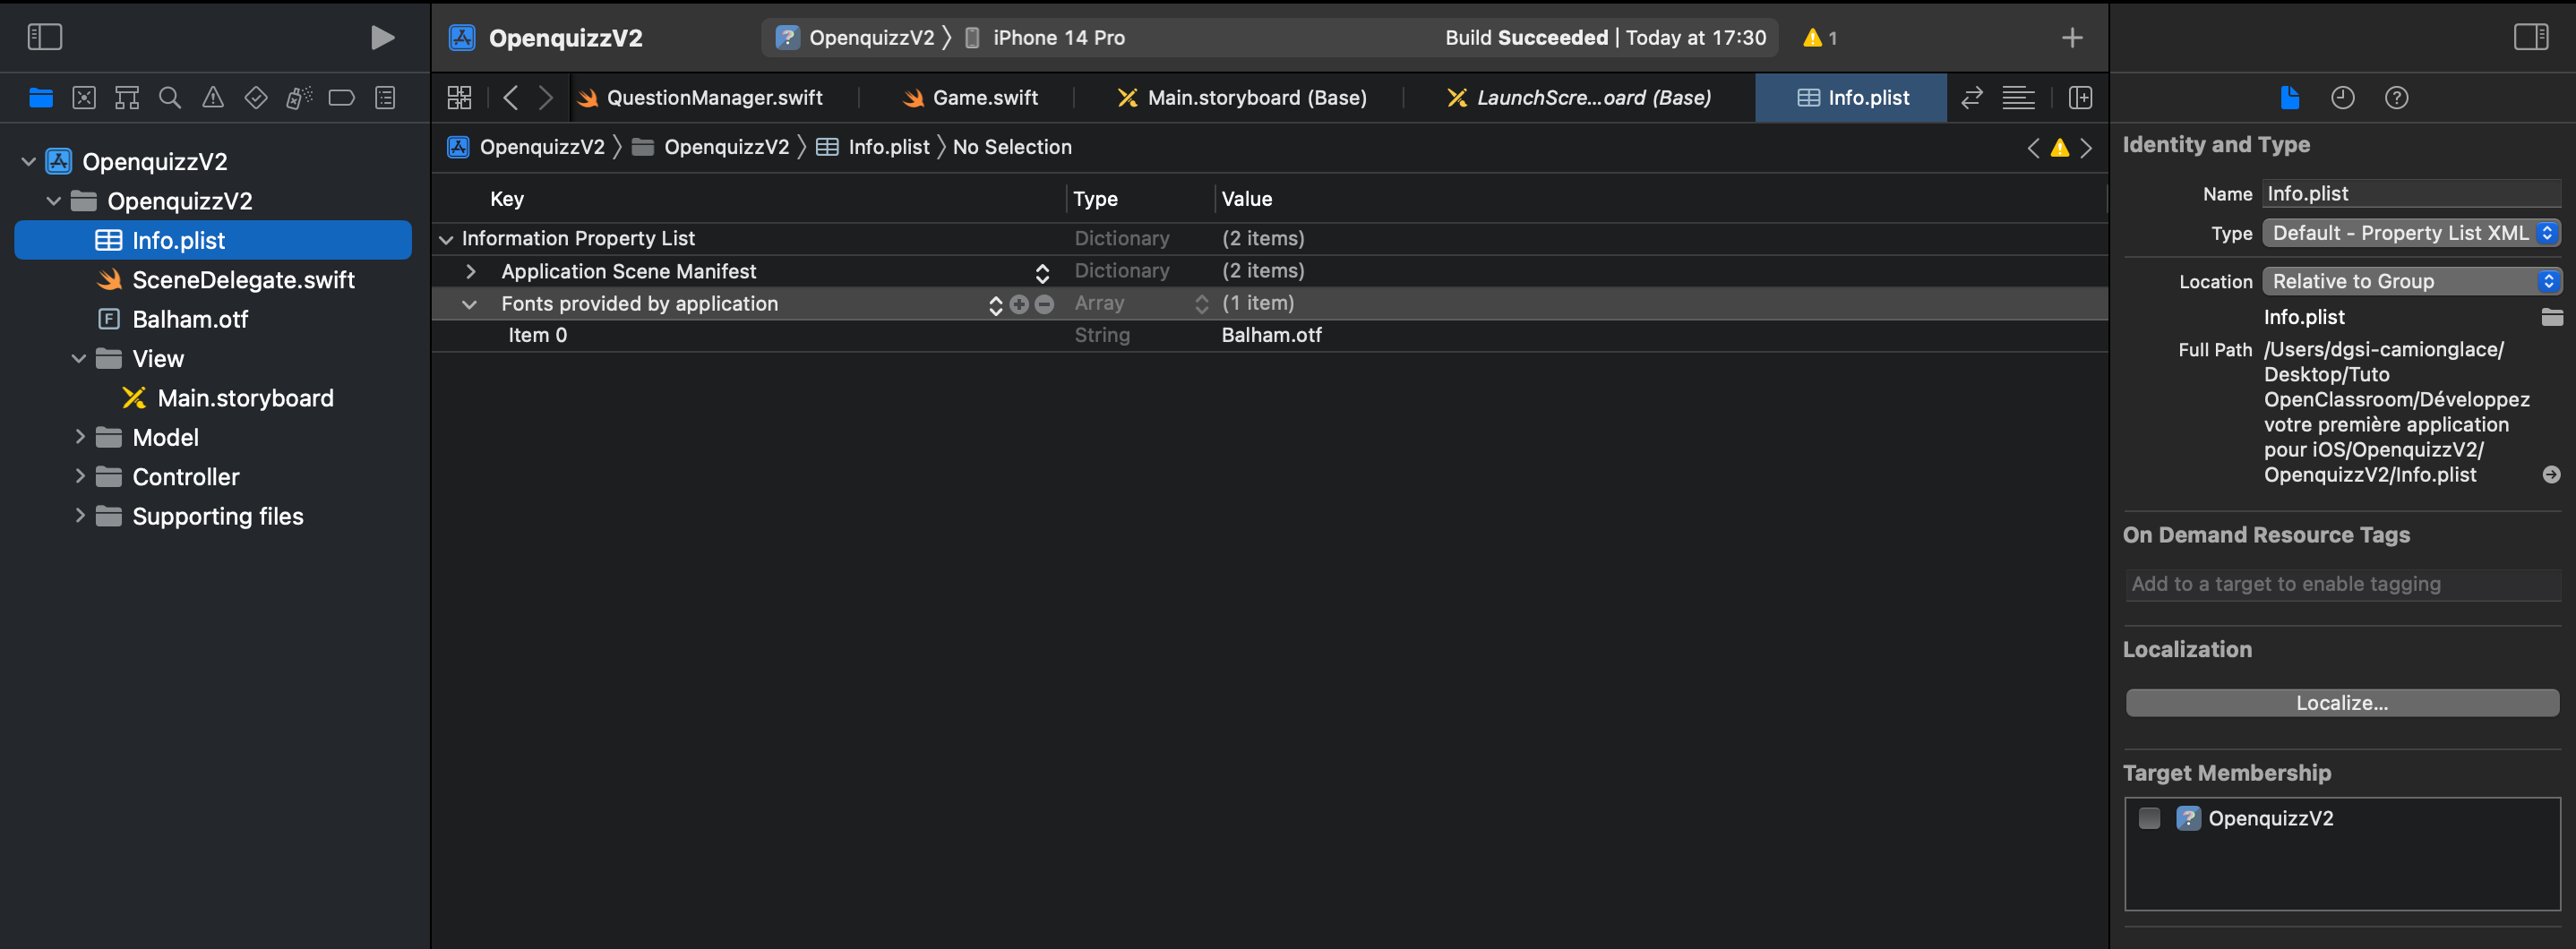Click the jump bar warning triangle

coord(2060,148)
